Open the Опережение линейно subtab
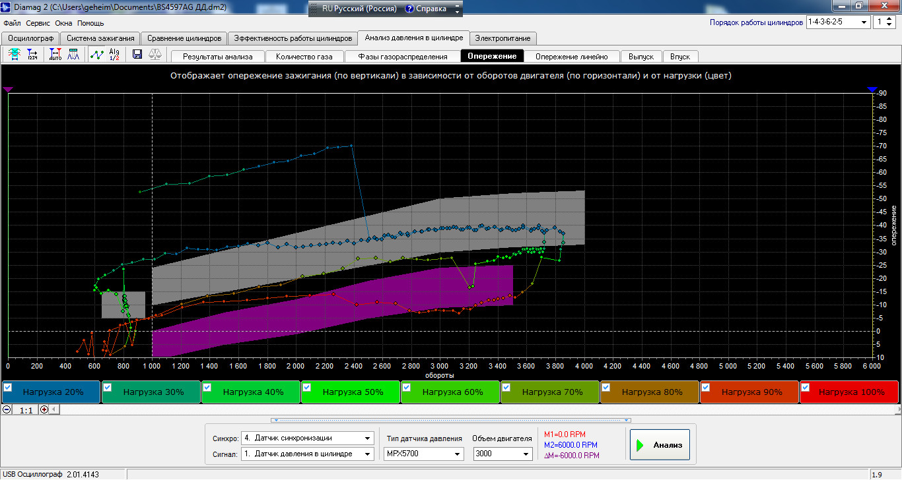902x480 pixels. click(x=572, y=57)
